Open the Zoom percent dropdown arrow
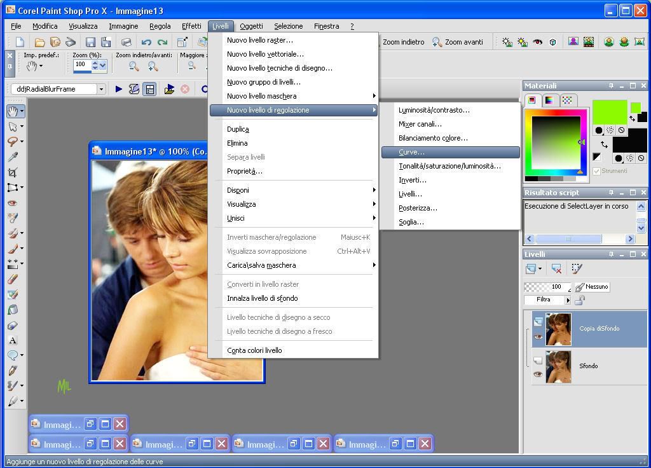 click(102, 65)
